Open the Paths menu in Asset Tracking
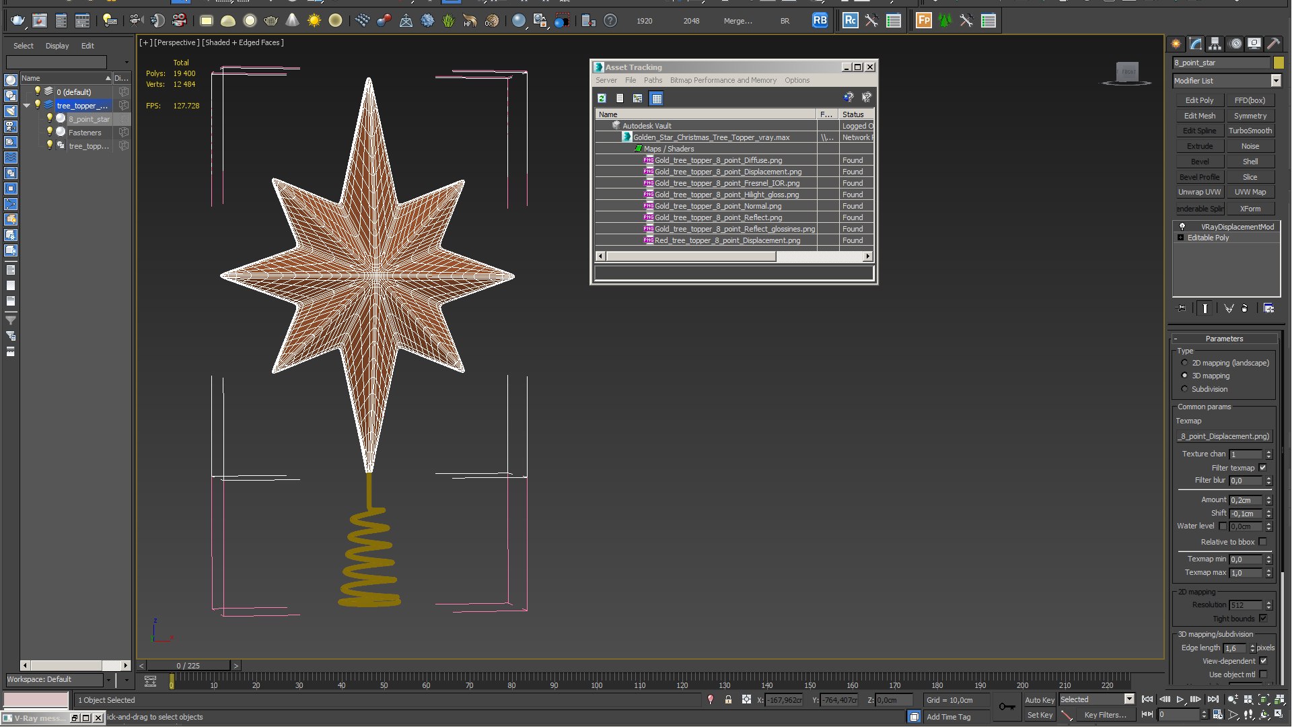The height and width of the screenshot is (727, 1292). click(x=653, y=80)
